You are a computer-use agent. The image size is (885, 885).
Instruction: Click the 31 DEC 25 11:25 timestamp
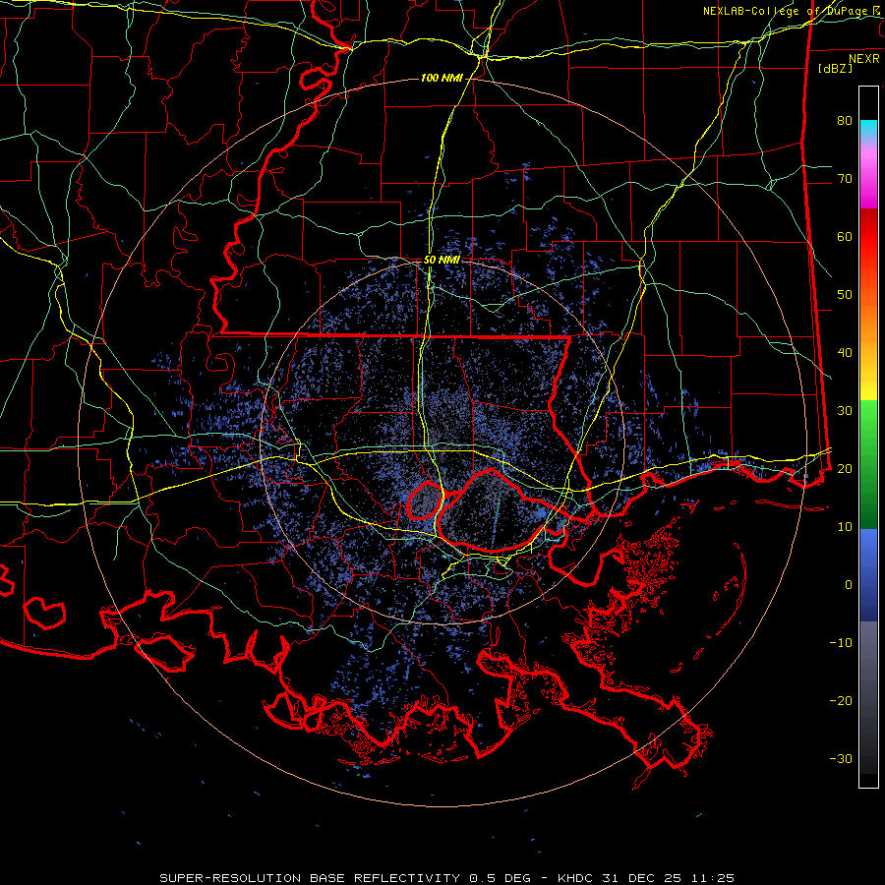670,878
